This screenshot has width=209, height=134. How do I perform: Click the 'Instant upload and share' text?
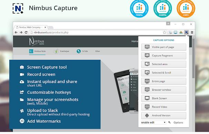pos(52,81)
